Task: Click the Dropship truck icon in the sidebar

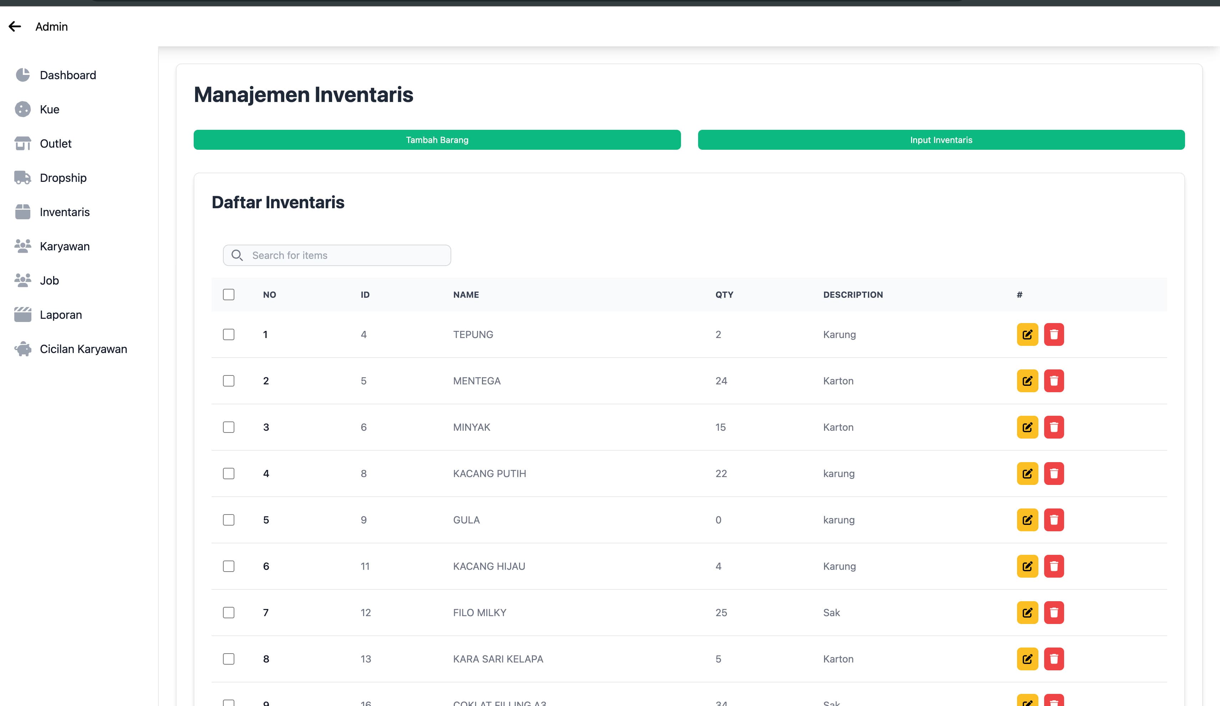Action: 23,178
